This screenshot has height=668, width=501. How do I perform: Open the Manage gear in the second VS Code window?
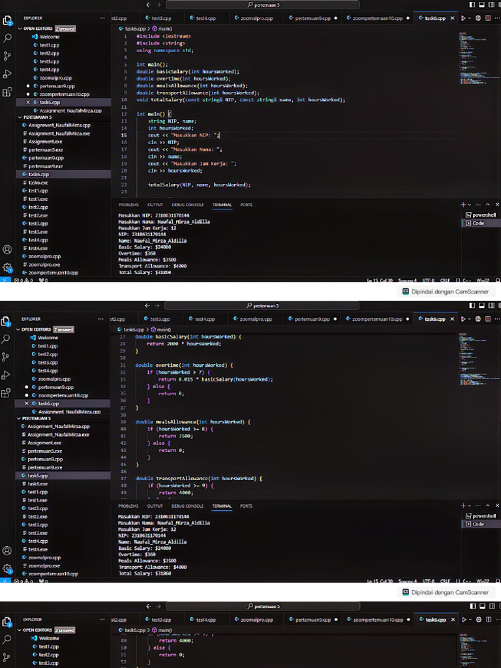(7, 569)
